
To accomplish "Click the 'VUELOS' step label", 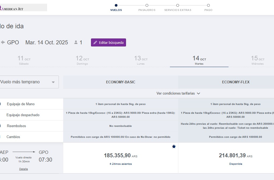I will pos(116,10).
